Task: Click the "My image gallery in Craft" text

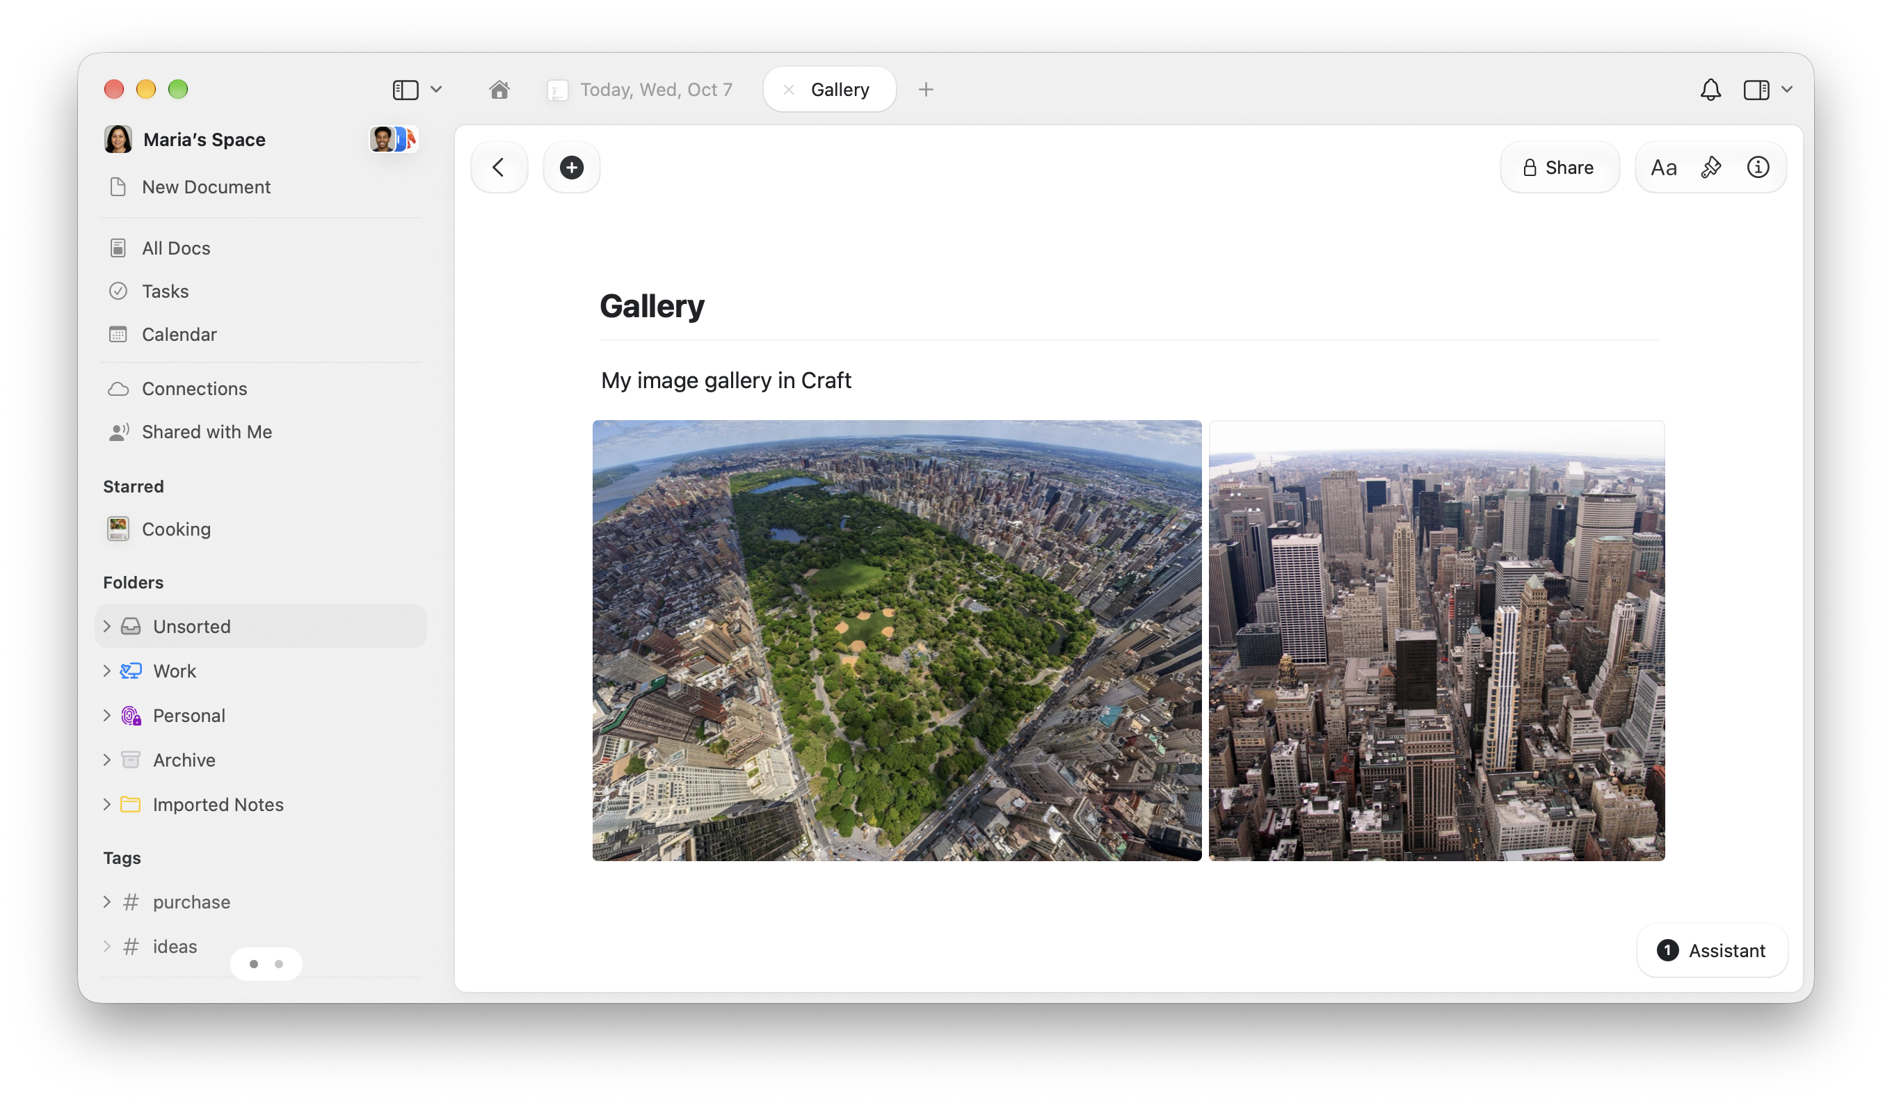Action: (726, 380)
